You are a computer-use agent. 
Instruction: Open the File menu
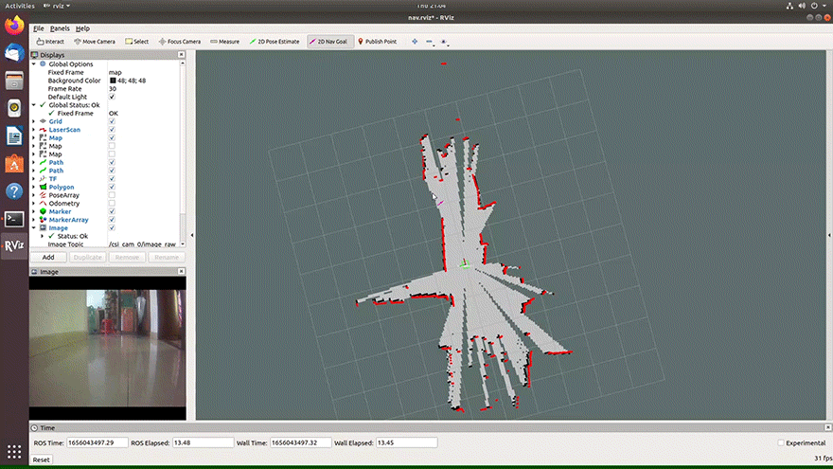(x=38, y=28)
